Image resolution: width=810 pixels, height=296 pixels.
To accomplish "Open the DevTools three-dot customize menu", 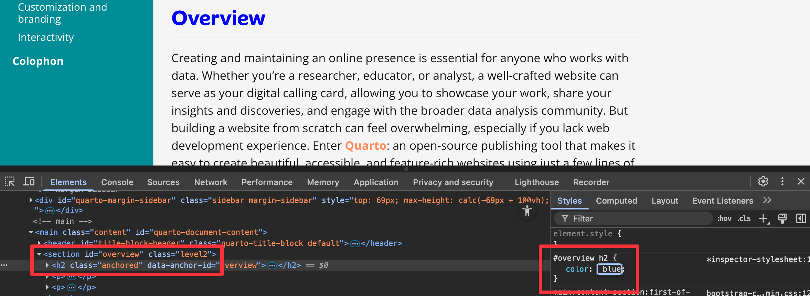I will (x=782, y=182).
